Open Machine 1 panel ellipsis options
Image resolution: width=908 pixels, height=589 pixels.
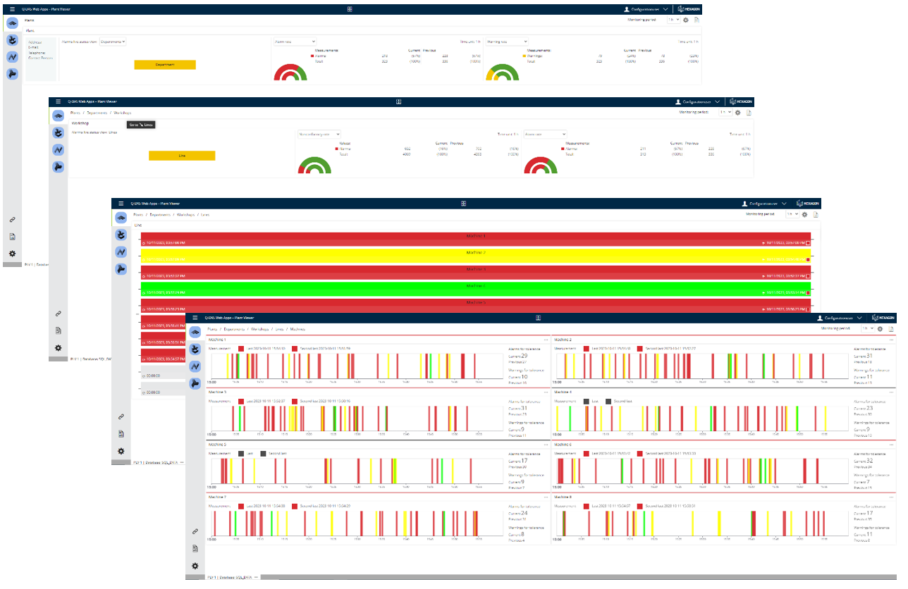click(x=545, y=340)
